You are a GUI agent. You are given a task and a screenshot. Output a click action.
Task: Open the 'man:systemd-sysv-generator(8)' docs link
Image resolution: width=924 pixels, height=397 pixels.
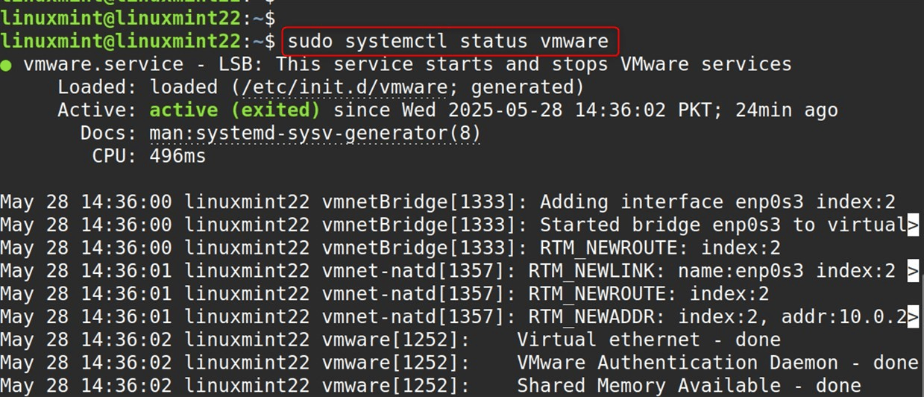pyautogui.click(x=315, y=134)
